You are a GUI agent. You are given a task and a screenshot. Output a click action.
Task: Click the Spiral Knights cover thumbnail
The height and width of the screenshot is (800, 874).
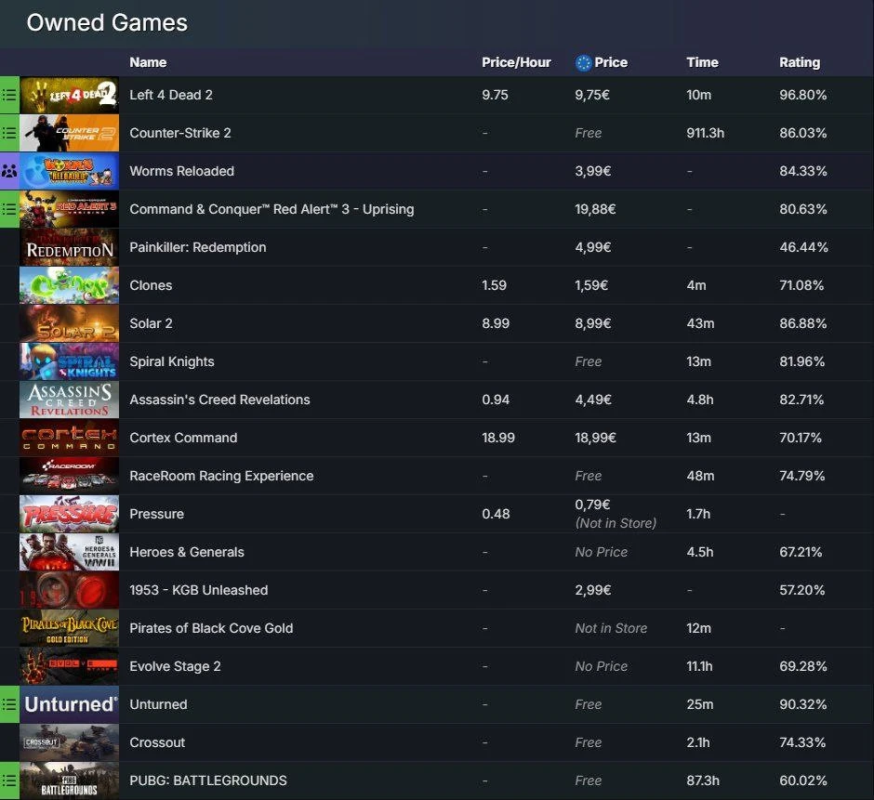point(70,361)
